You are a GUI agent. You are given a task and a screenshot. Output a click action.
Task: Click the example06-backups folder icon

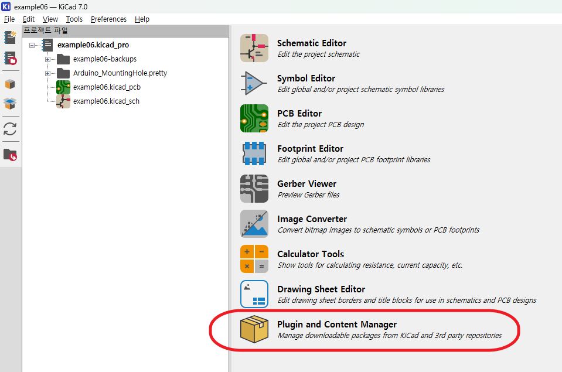(x=63, y=59)
